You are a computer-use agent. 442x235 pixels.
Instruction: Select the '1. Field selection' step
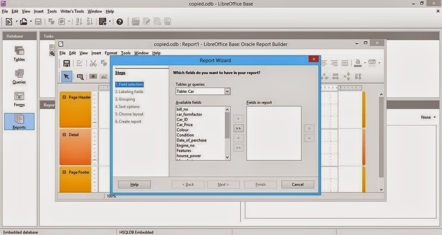(129, 84)
